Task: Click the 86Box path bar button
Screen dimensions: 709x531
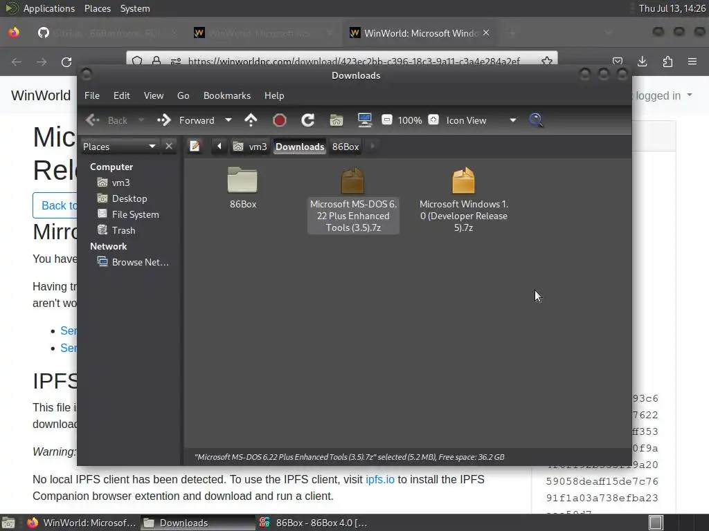Action: (345, 147)
